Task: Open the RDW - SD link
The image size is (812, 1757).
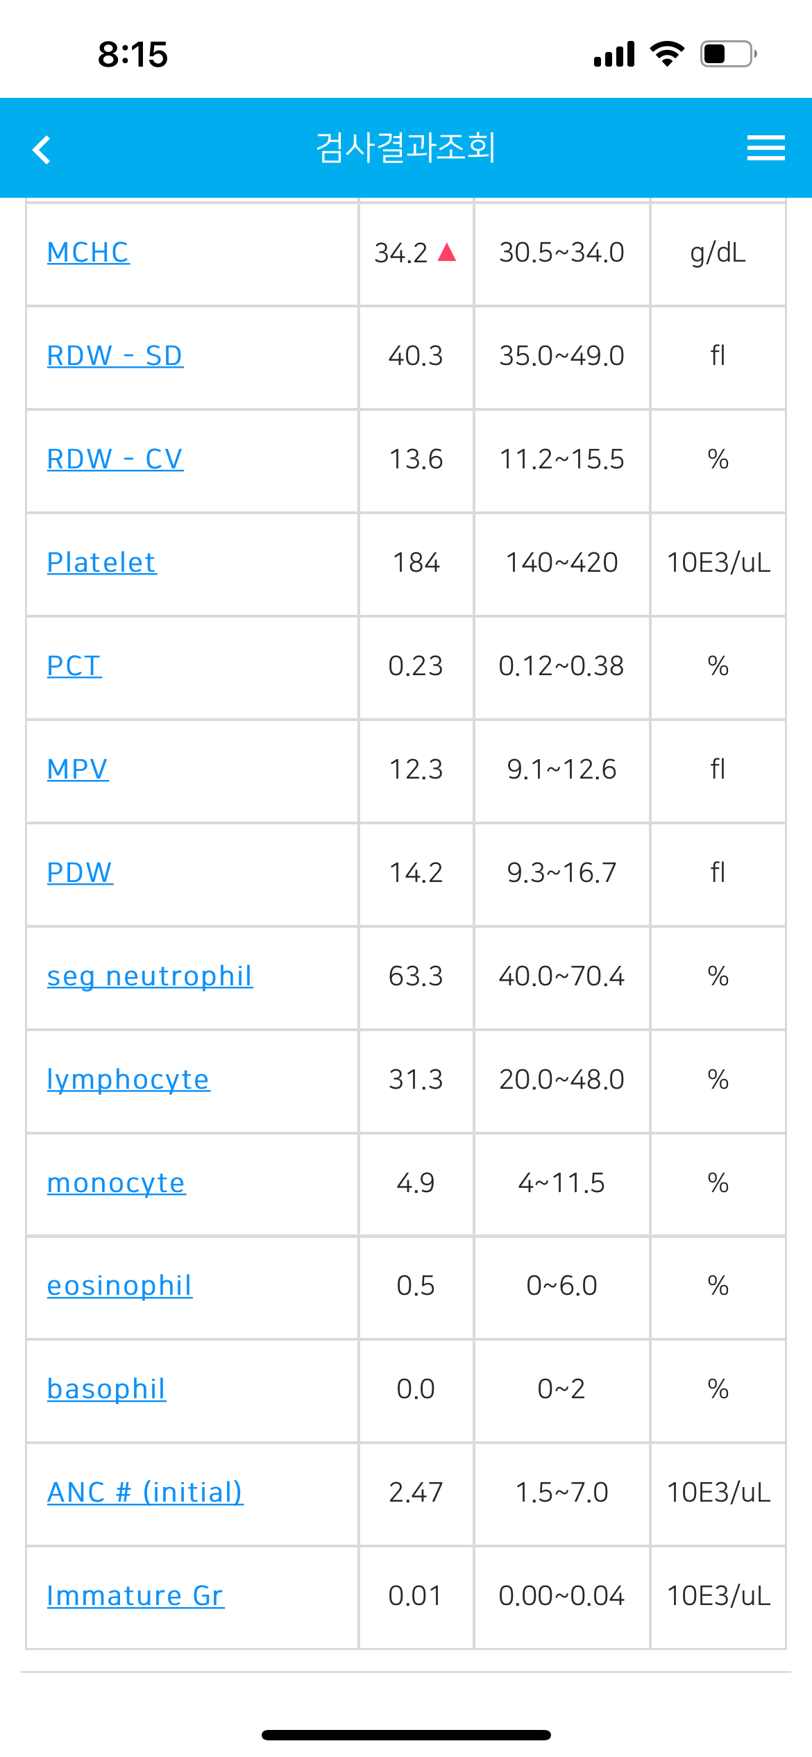Action: (x=115, y=356)
